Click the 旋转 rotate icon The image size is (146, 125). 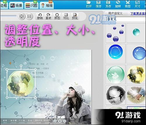pyautogui.click(x=118, y=4)
